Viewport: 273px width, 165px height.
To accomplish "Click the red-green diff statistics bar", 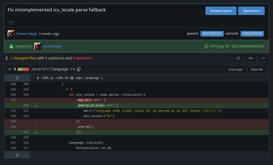I will coord(23,69).
